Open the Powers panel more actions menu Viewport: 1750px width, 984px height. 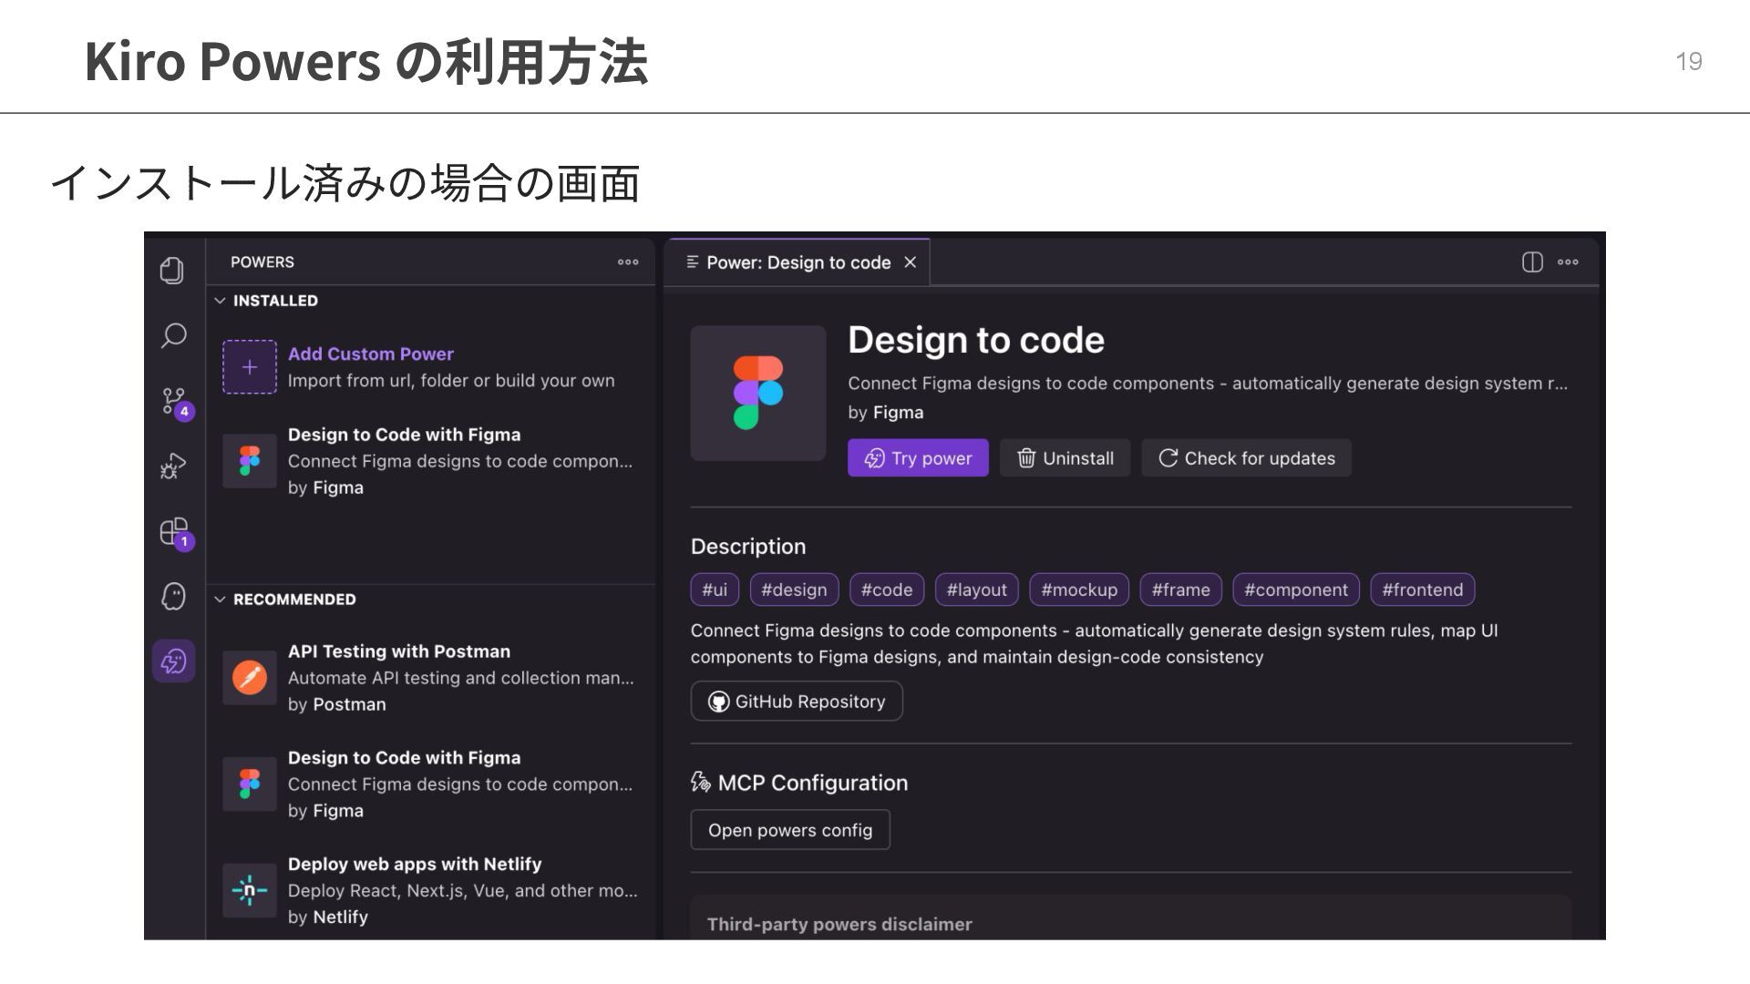coord(628,262)
